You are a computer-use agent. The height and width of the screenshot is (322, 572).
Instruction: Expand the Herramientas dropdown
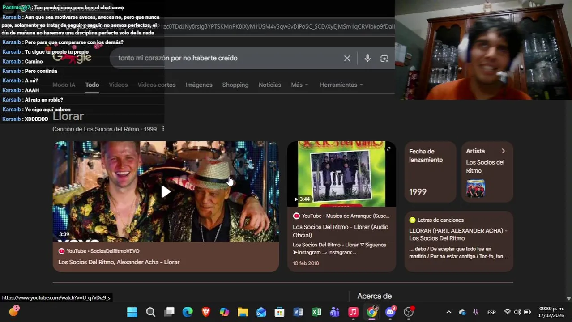click(341, 85)
